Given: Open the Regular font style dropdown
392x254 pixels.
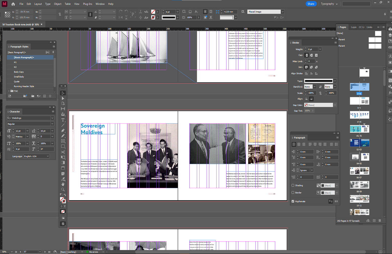Looking at the screenshot, I should (52, 124).
